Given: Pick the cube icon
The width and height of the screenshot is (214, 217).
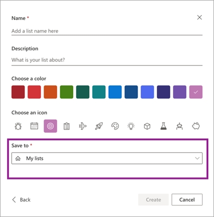Looking at the screenshot, I should point(147,126).
